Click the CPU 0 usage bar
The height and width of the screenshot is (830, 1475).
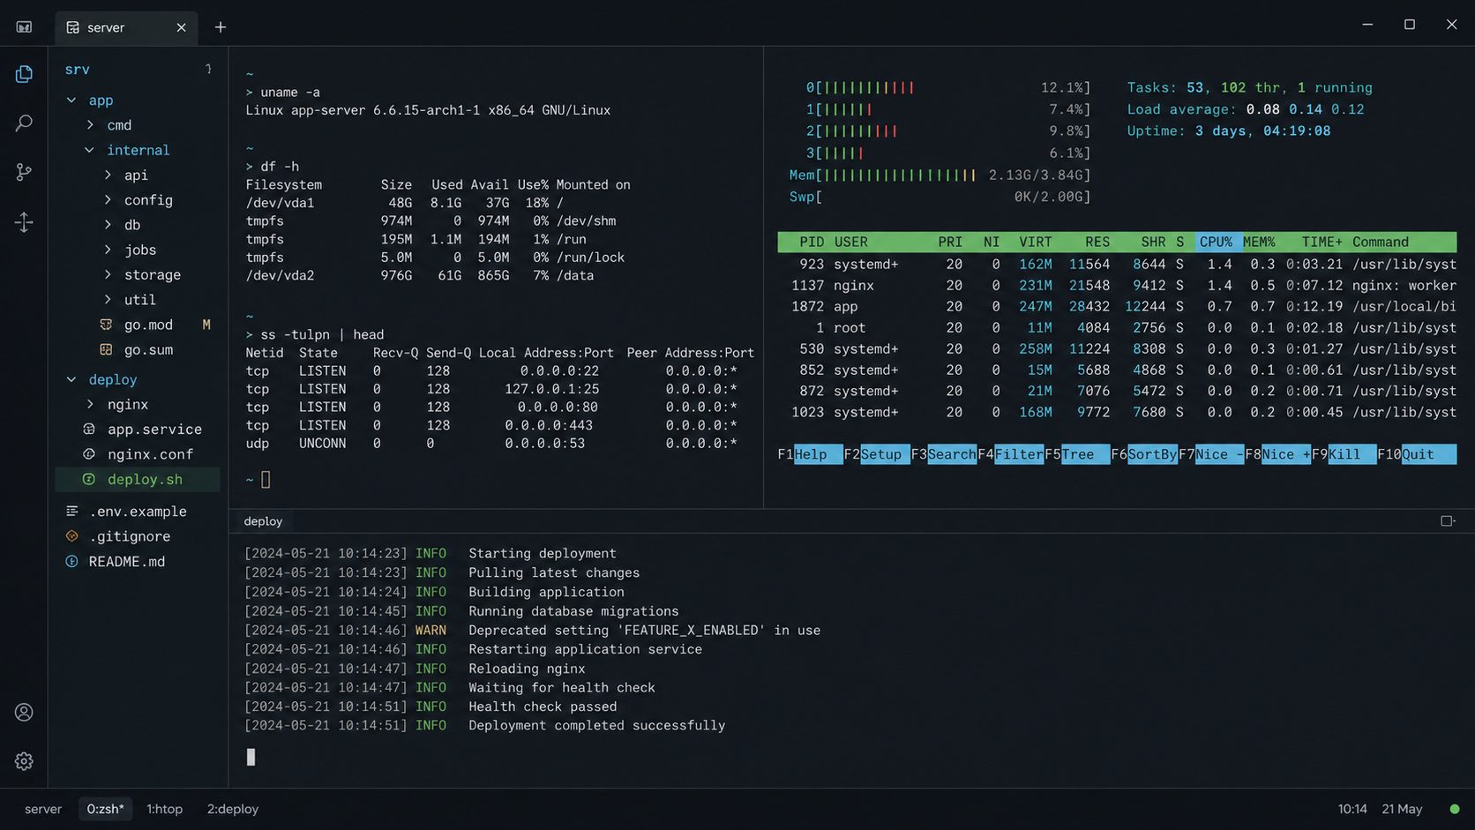click(x=948, y=88)
